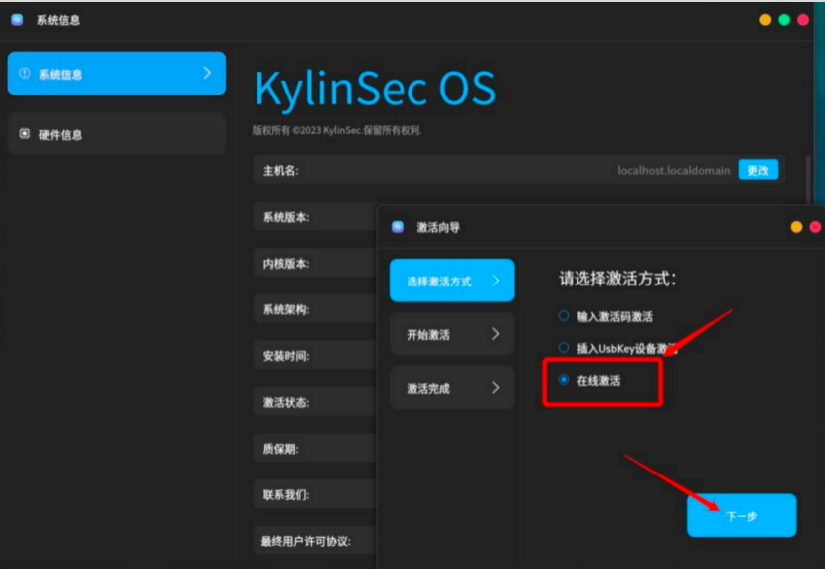This screenshot has height=569, width=825.
Task: Go to the 选择激活方式 wizard step
Action: pos(452,281)
